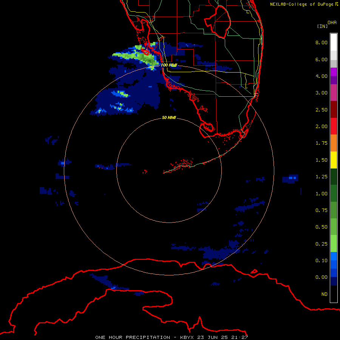Pick the bright red swatch beside 2.00
The width and height of the screenshot is (340, 340).
[x=334, y=126]
